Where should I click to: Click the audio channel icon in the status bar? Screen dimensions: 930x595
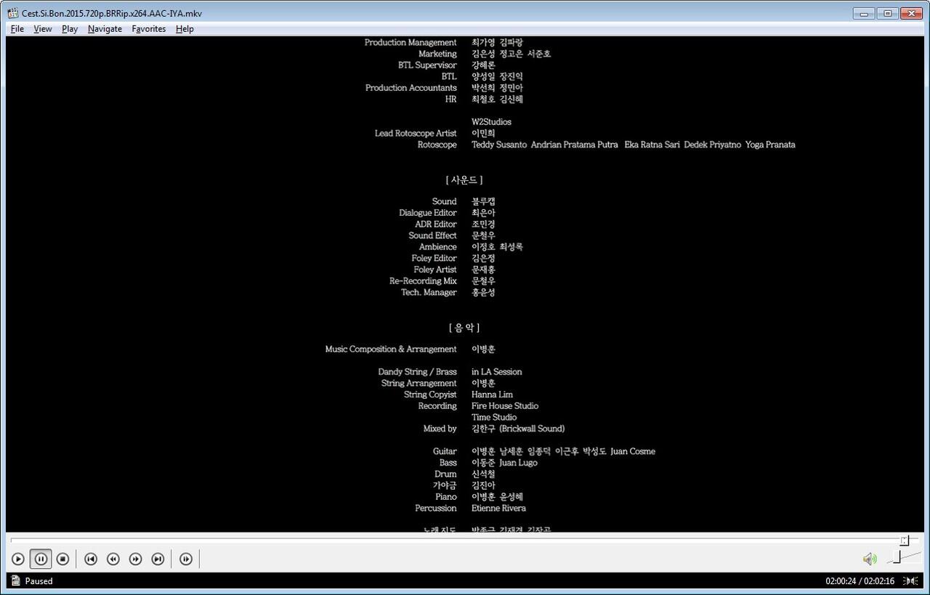[910, 580]
